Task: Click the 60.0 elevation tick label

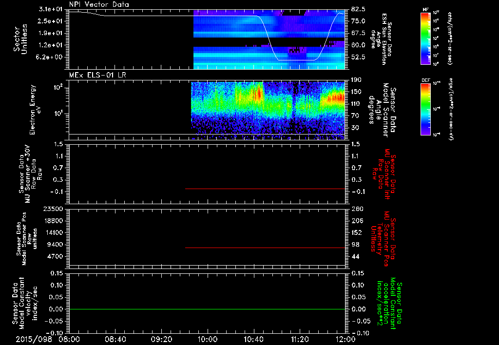Action: [x=358, y=45]
